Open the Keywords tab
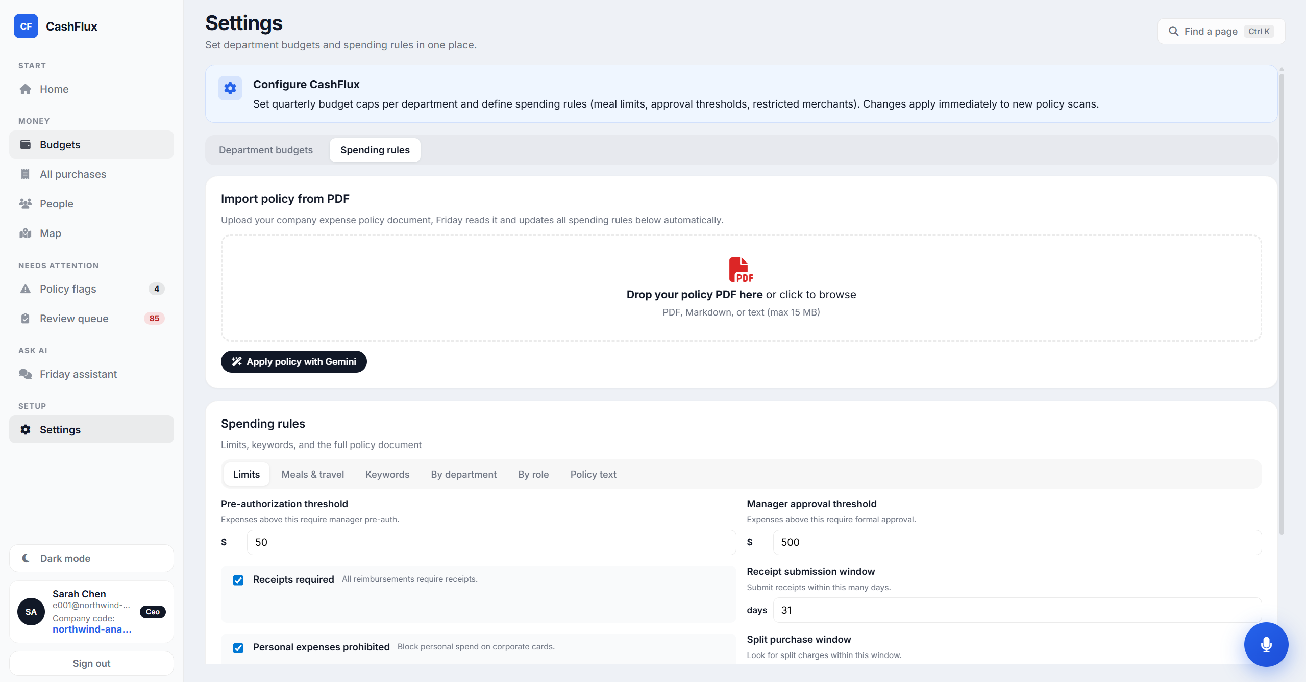 [x=387, y=474]
